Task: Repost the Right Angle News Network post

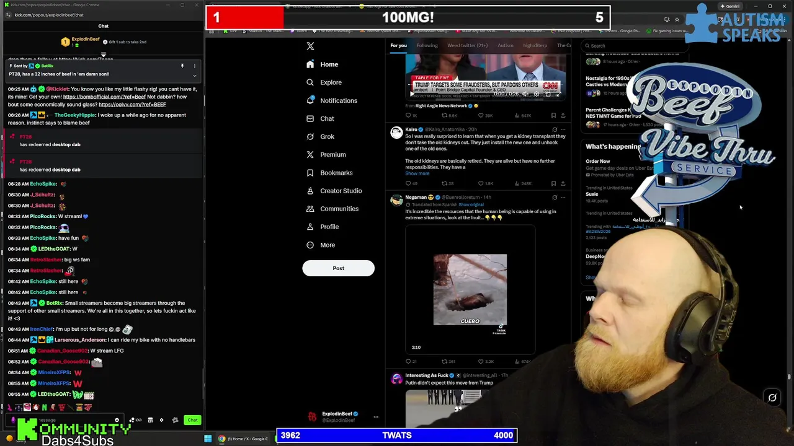Action: (444, 115)
